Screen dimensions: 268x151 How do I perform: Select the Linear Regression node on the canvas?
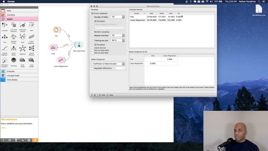pyautogui.click(x=61, y=60)
